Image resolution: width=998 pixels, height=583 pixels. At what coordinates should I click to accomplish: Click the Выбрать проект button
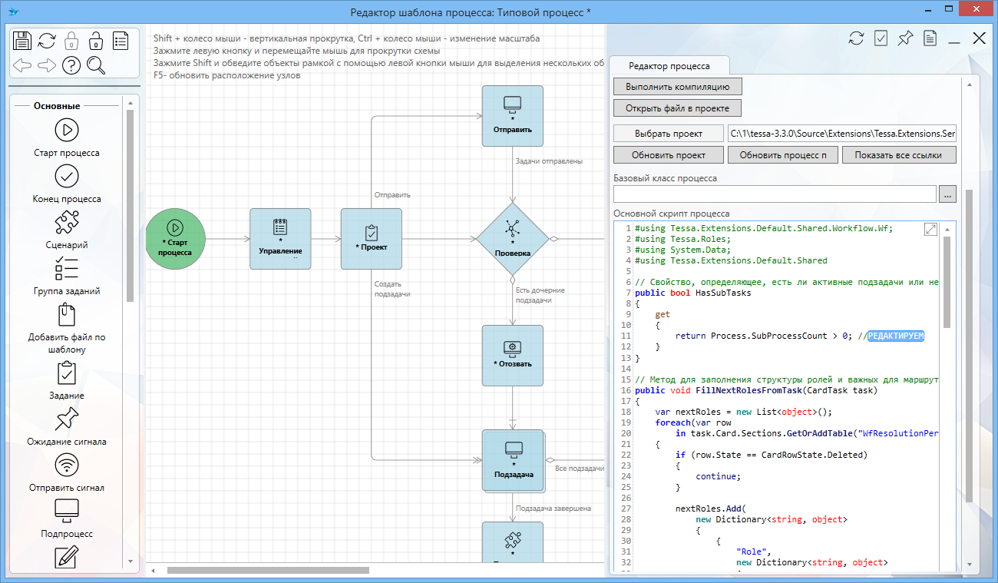(x=669, y=134)
